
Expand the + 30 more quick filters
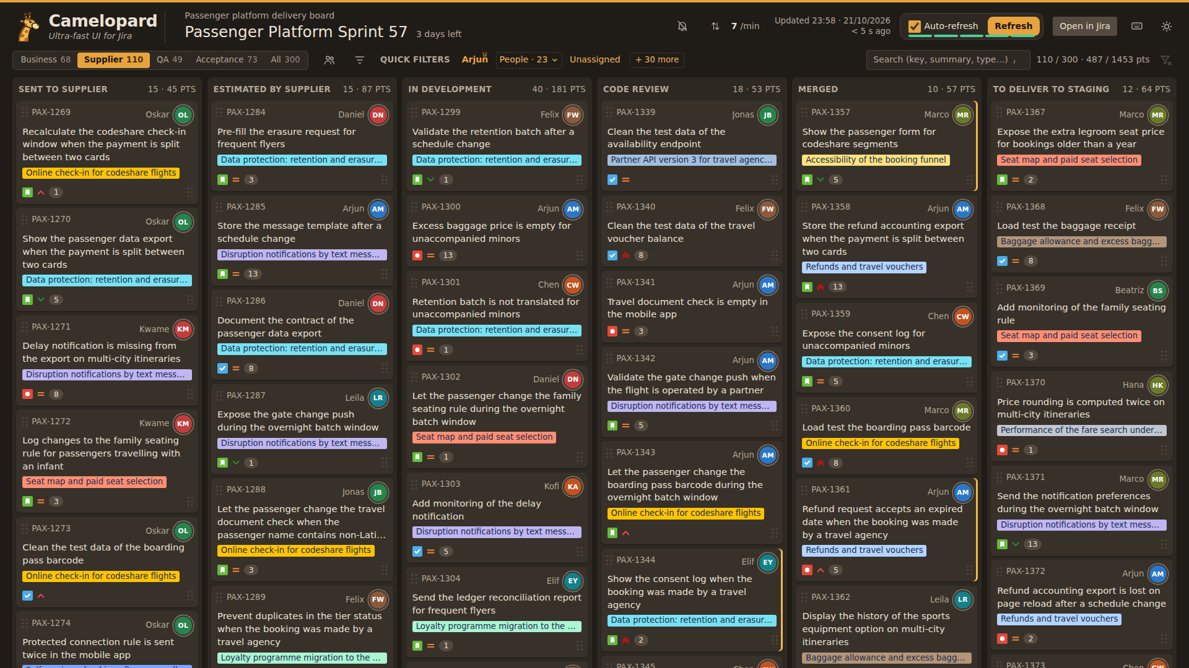click(657, 59)
